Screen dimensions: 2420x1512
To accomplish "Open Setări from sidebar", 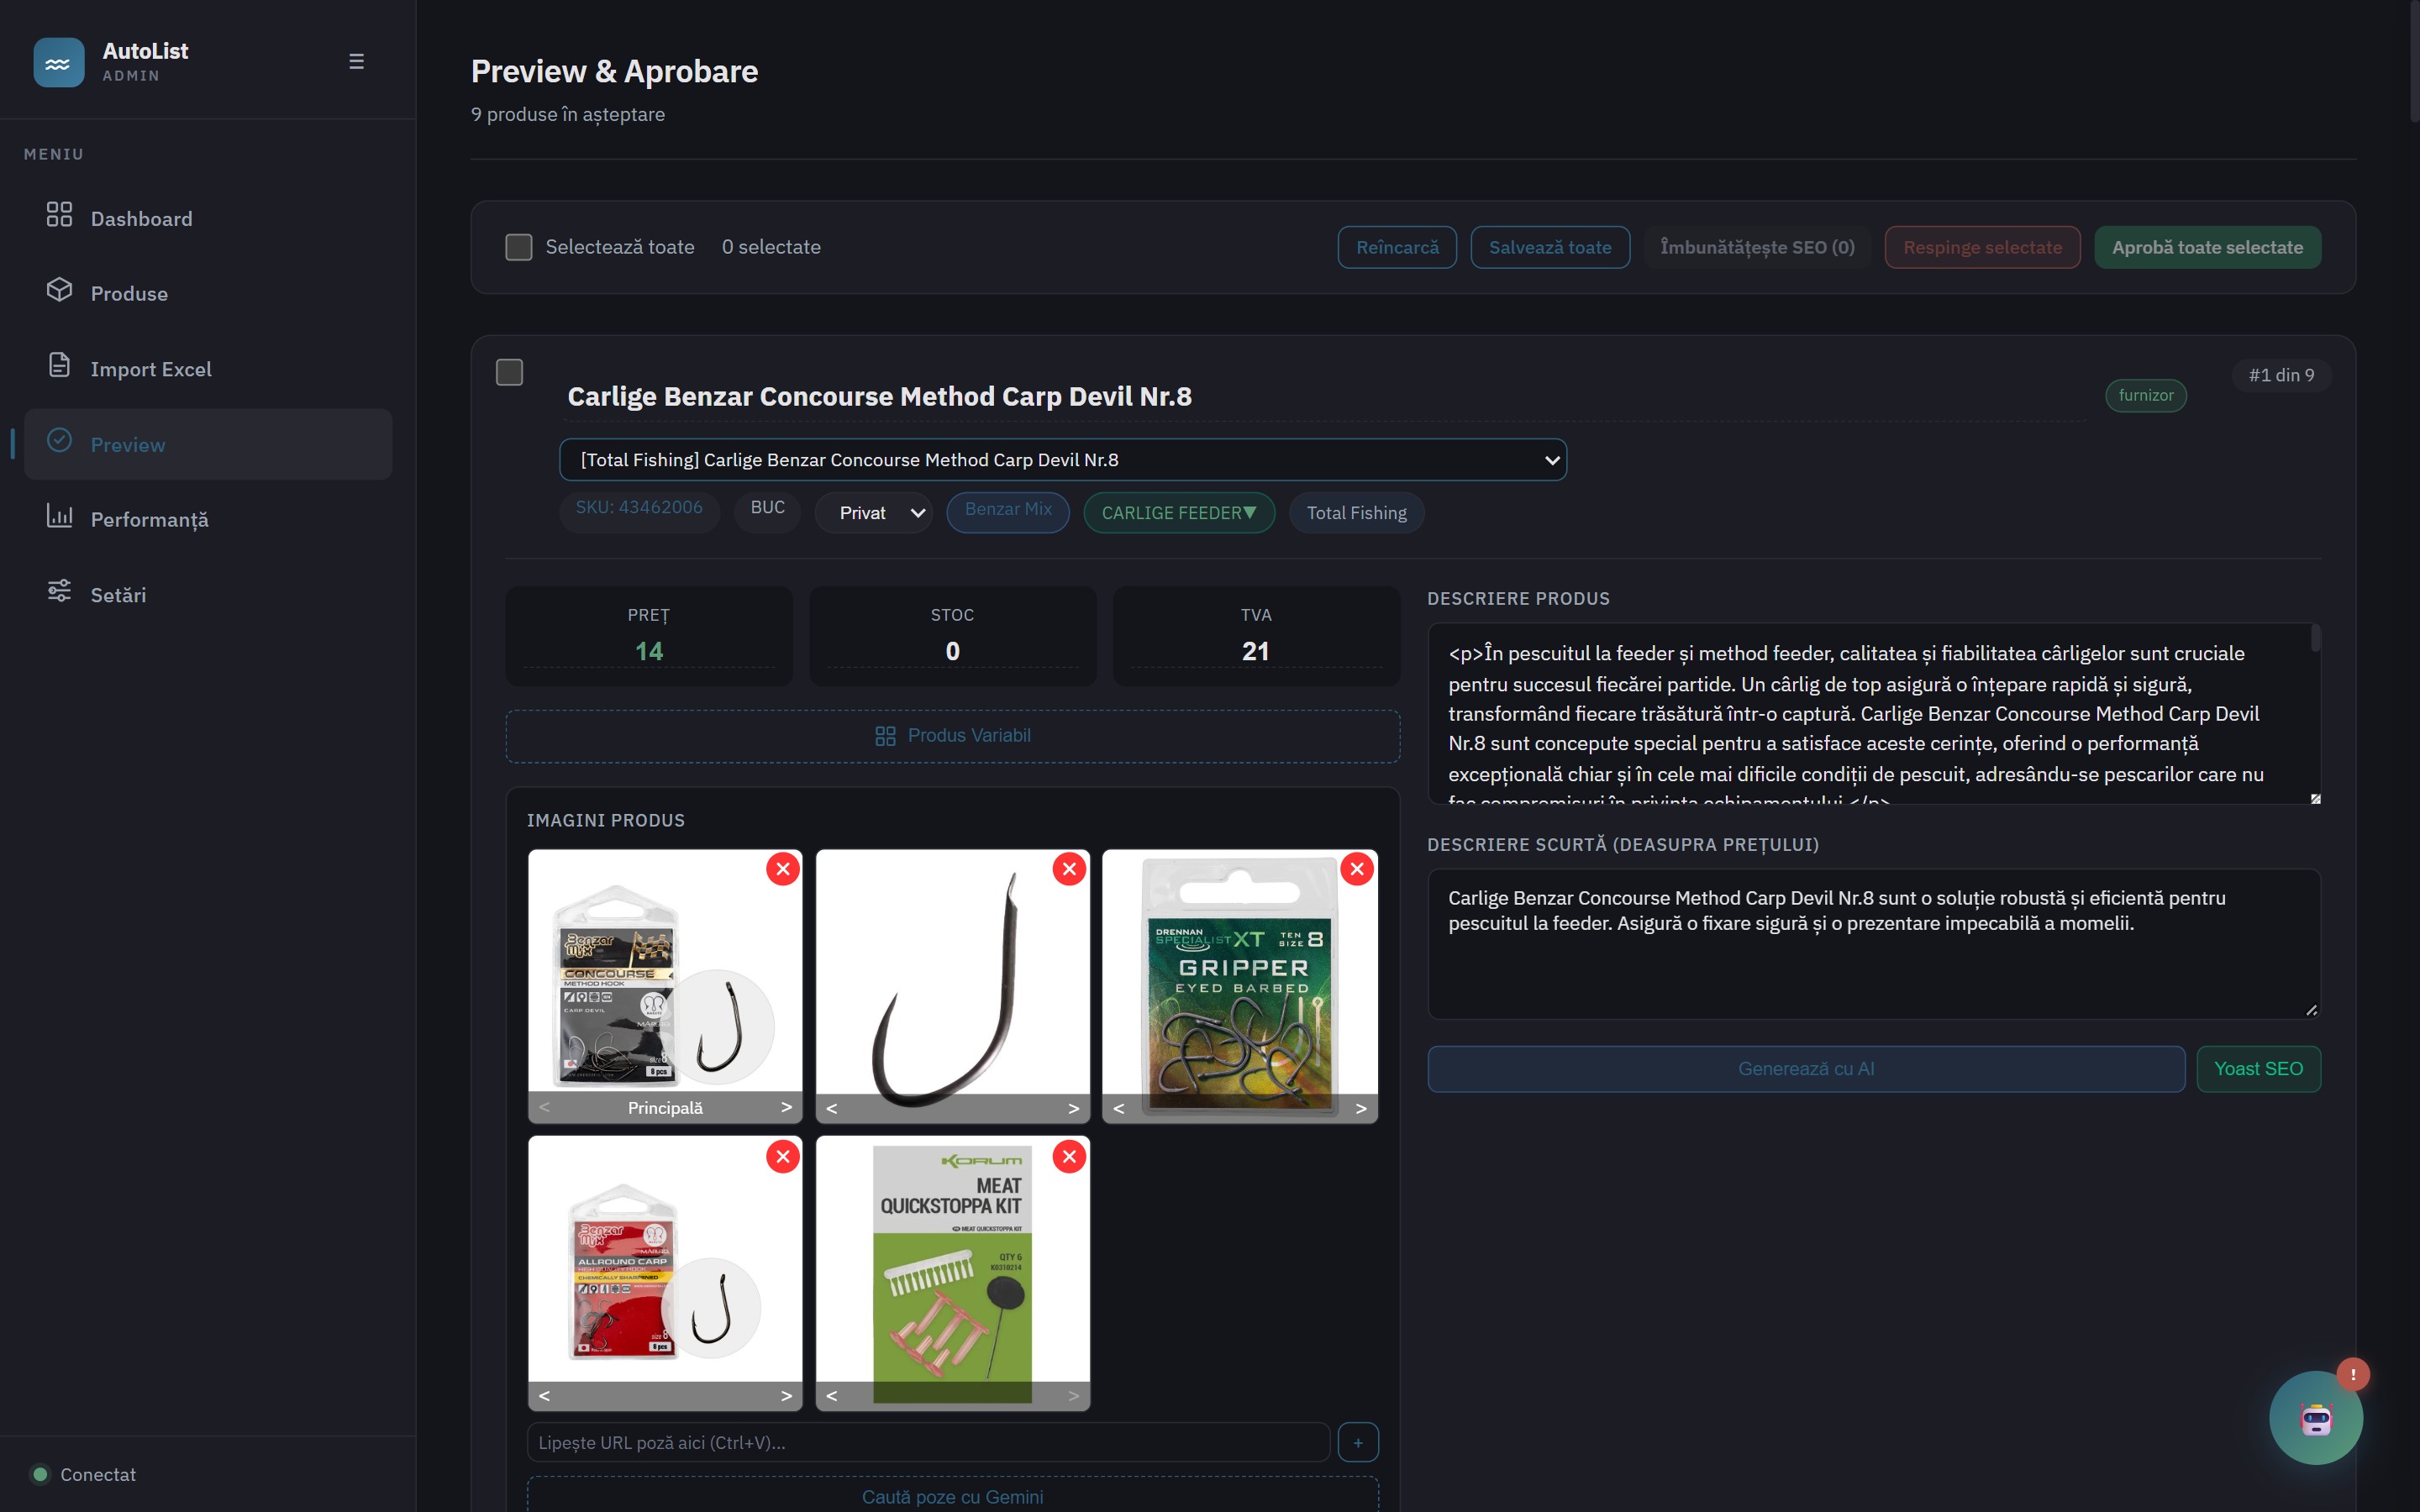I will (x=208, y=594).
